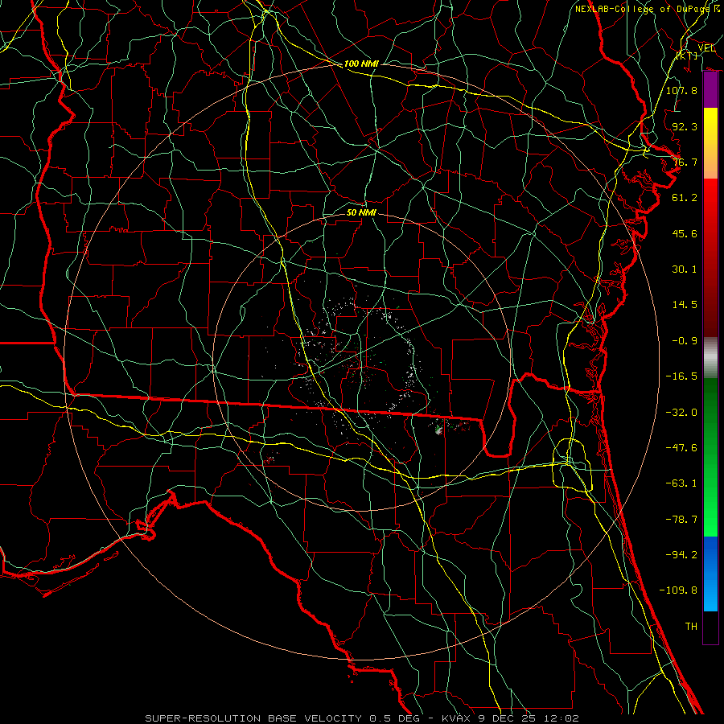Click the 76.7 value on velocity scale
The width and height of the screenshot is (724, 724).
coord(685,162)
